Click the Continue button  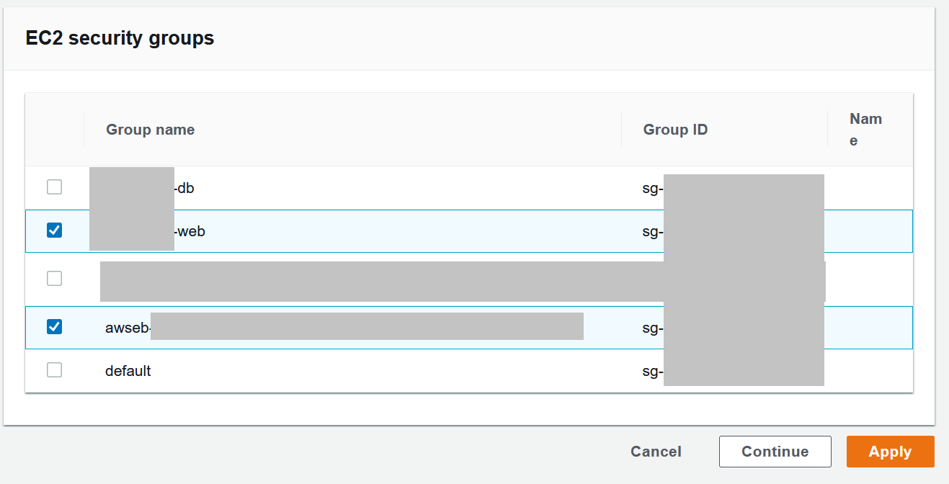(775, 452)
